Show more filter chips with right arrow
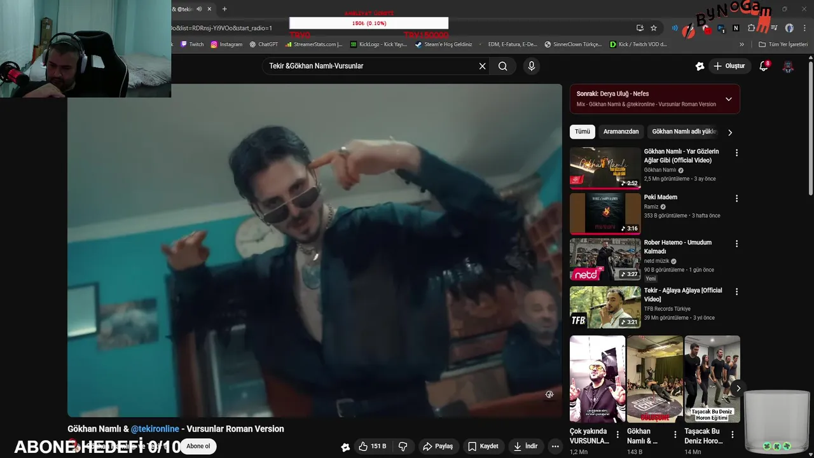Viewport: 814px width, 458px height. 730,132
